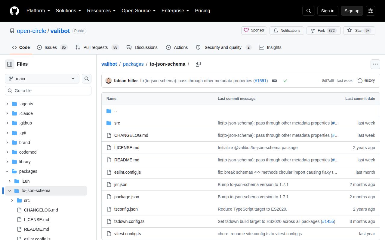Screen dimensions: 385x240
Task: Expand the .claude folder chevron
Action: point(7,113)
